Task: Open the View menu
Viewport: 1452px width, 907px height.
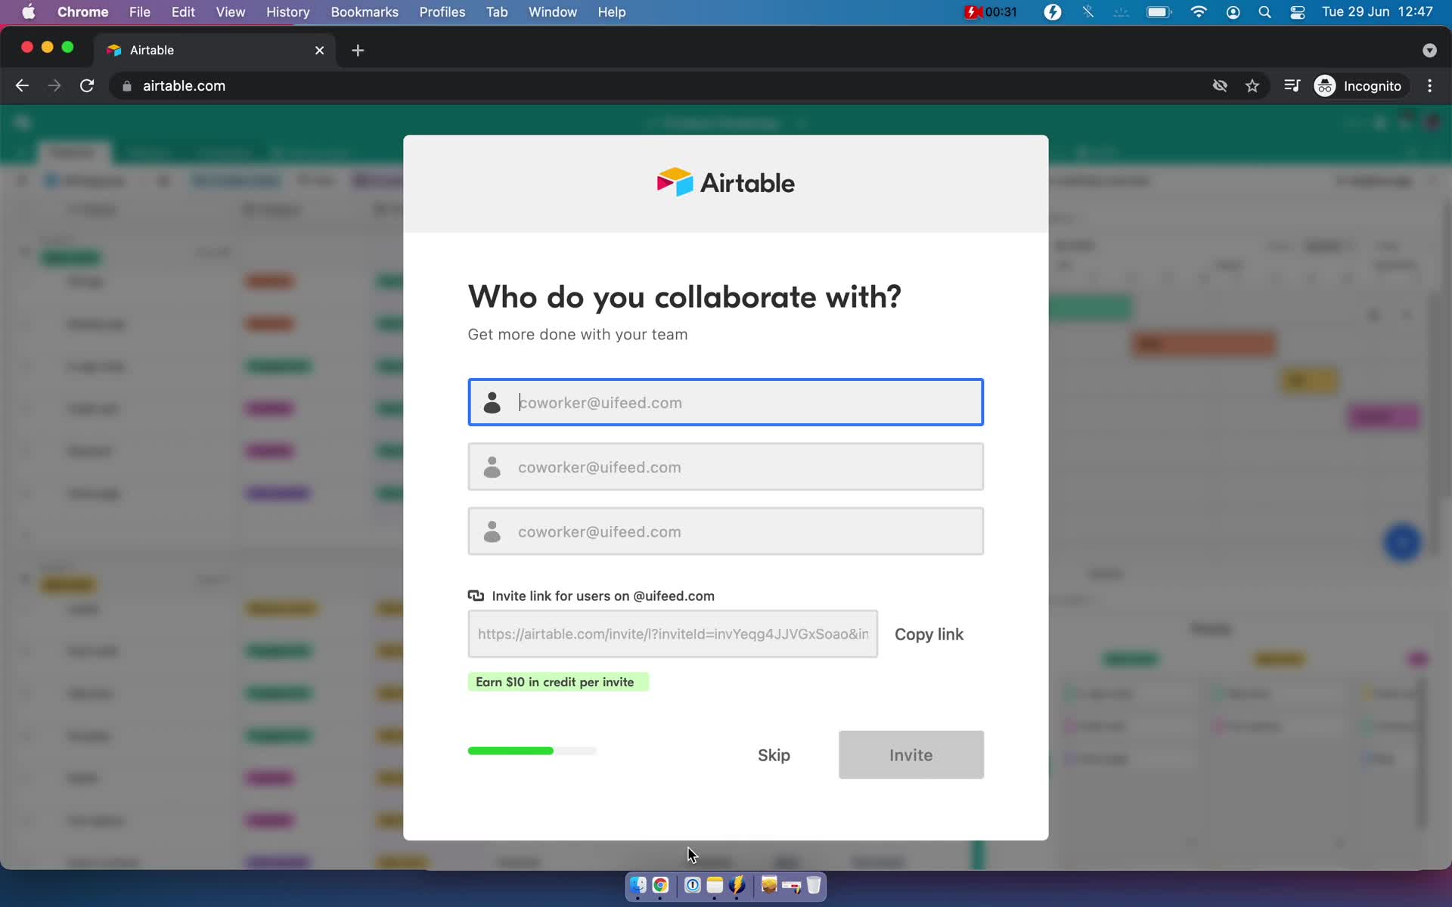Action: point(230,12)
